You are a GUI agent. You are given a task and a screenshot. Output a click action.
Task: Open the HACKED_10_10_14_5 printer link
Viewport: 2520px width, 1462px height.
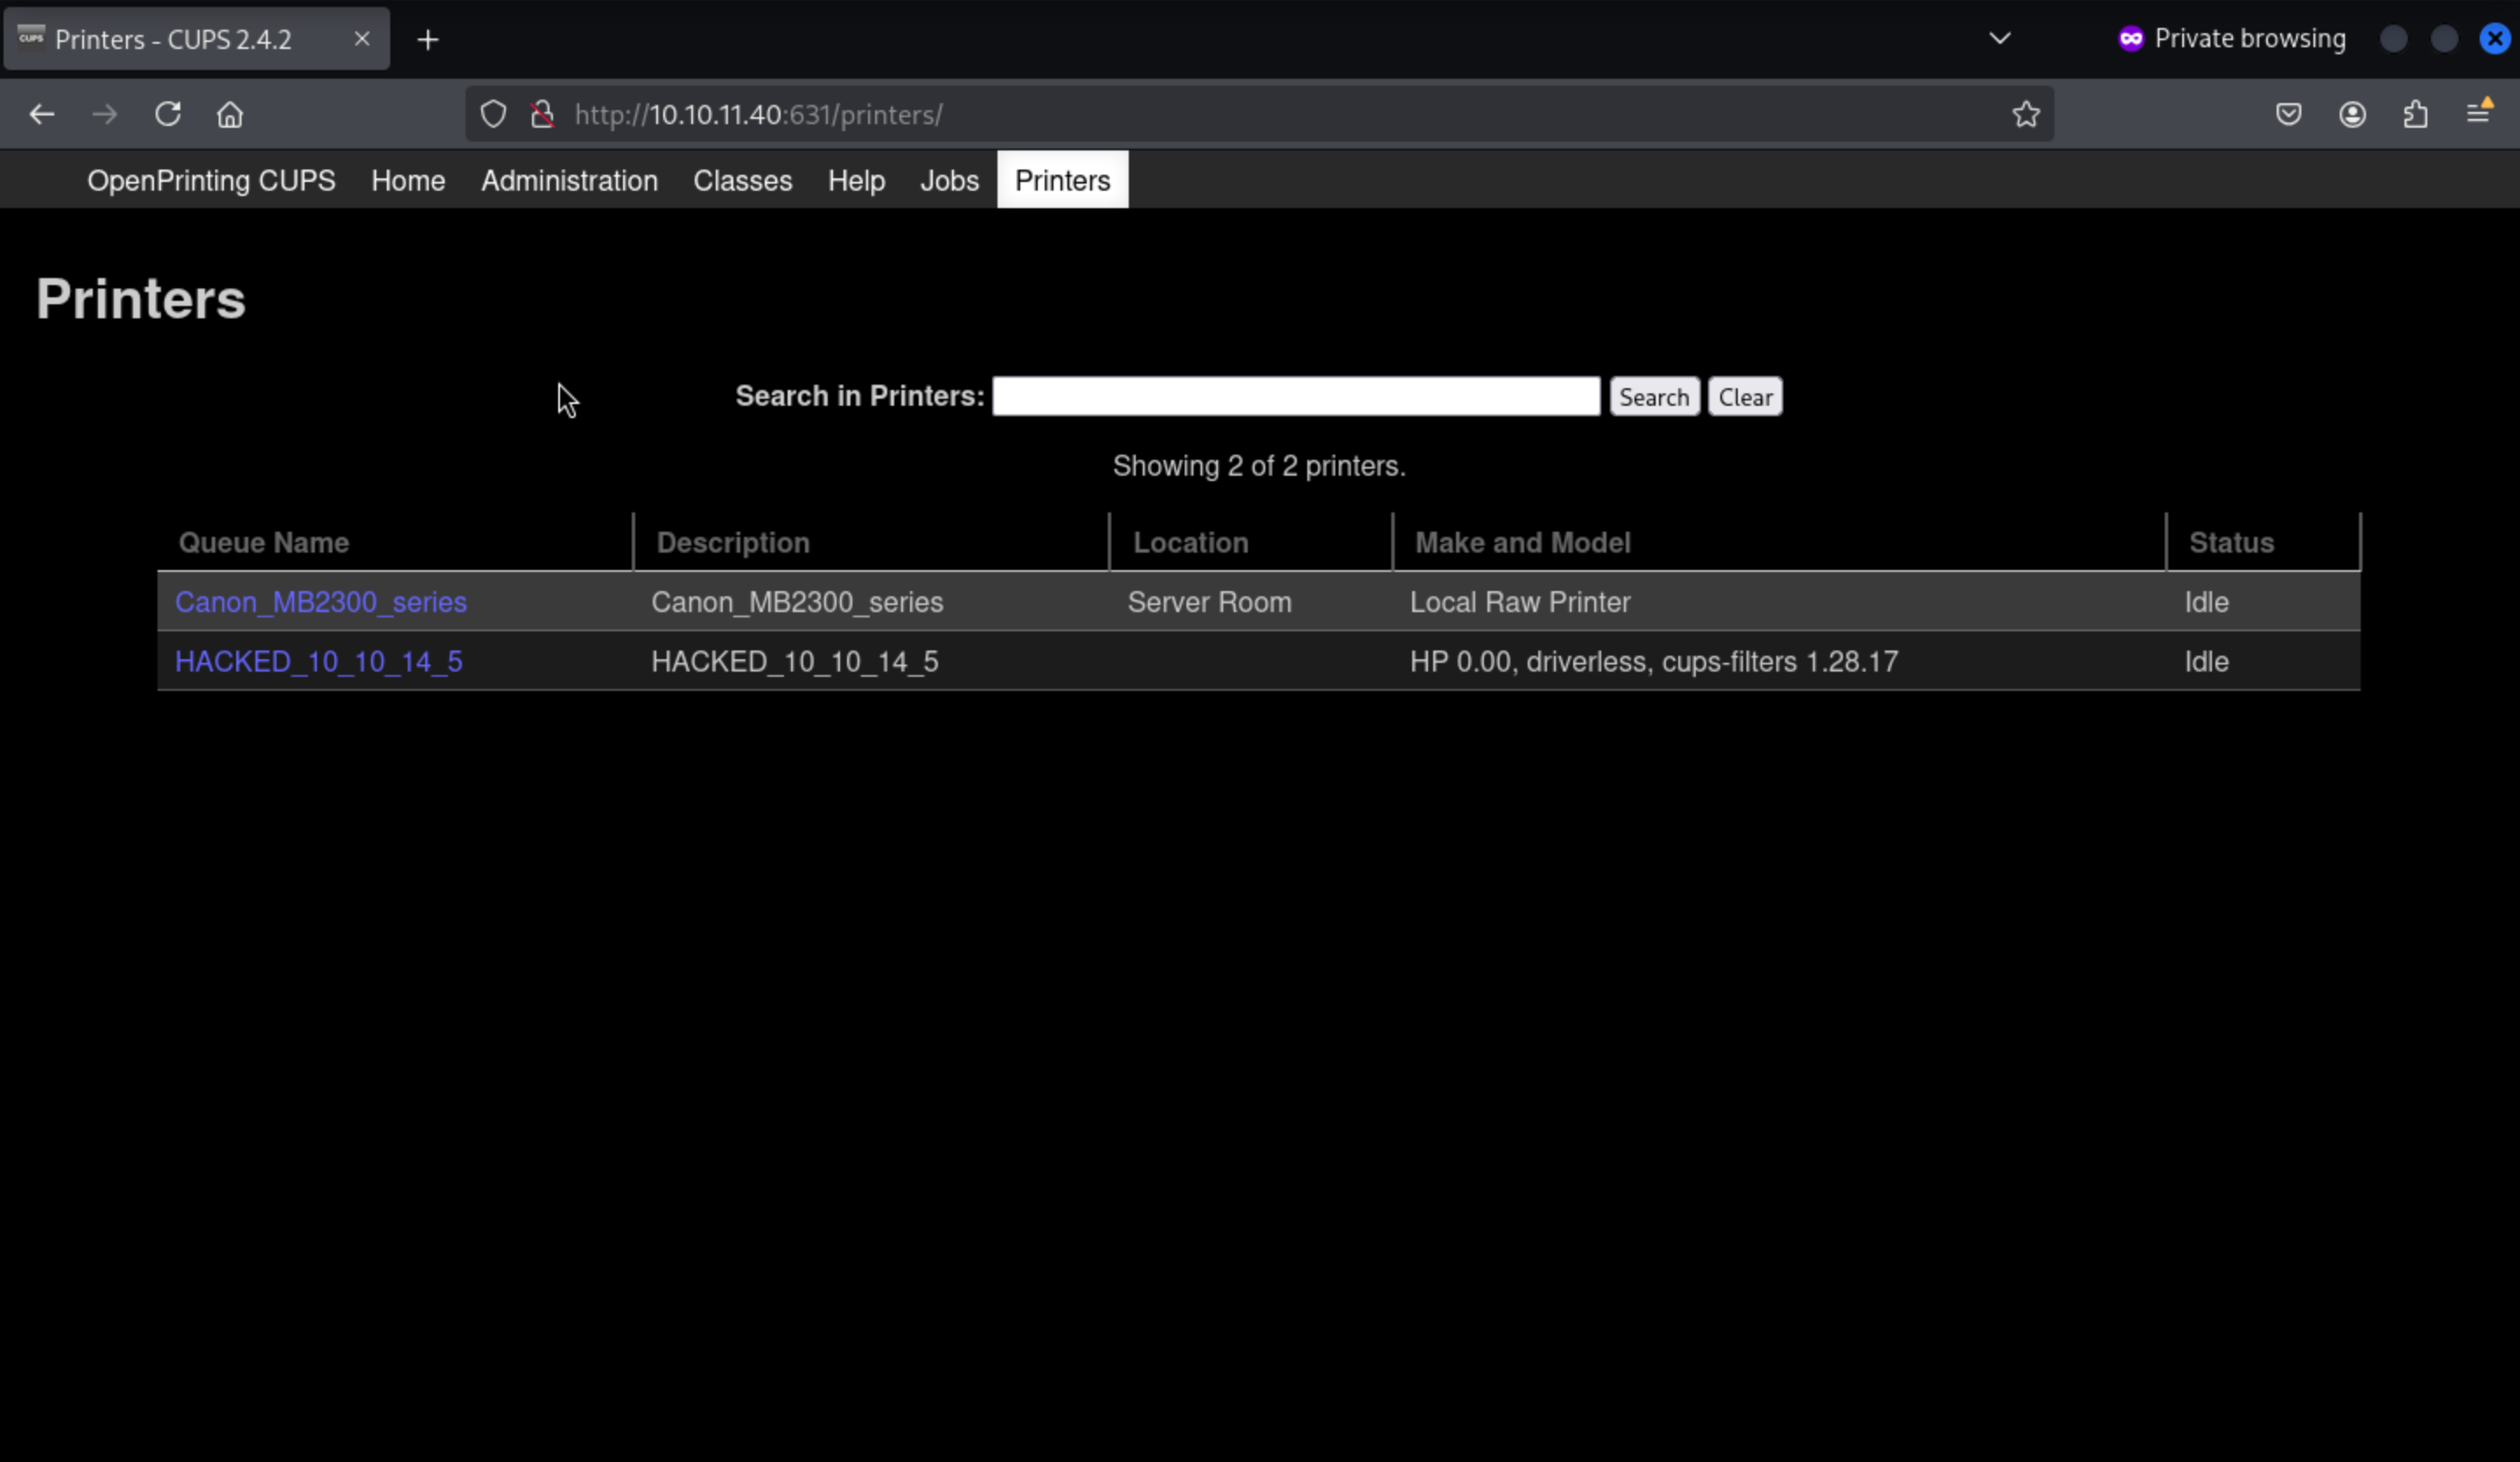[319, 662]
